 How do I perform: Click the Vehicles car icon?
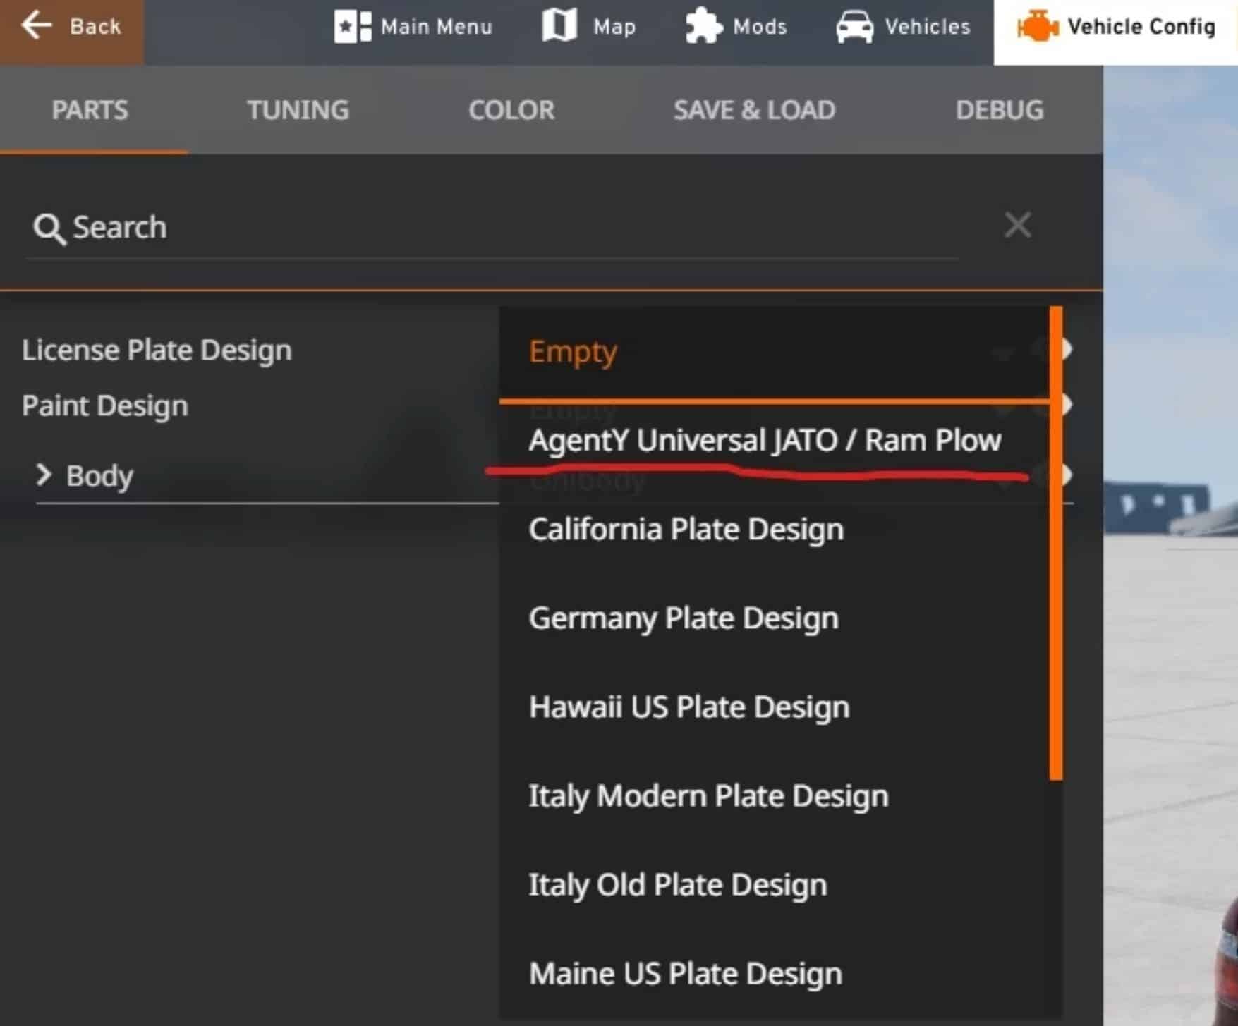pos(854,27)
